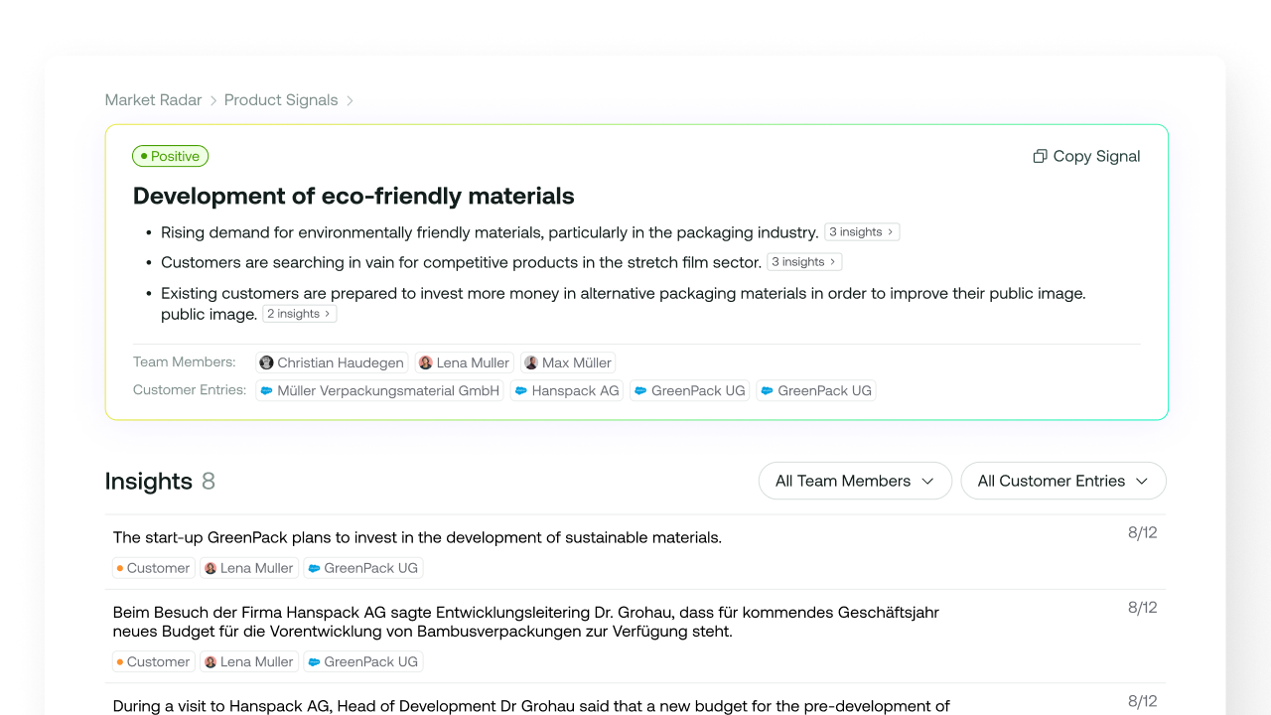Click orange Customer dot in first insight
This screenshot has width=1271, height=715.
[x=120, y=568]
